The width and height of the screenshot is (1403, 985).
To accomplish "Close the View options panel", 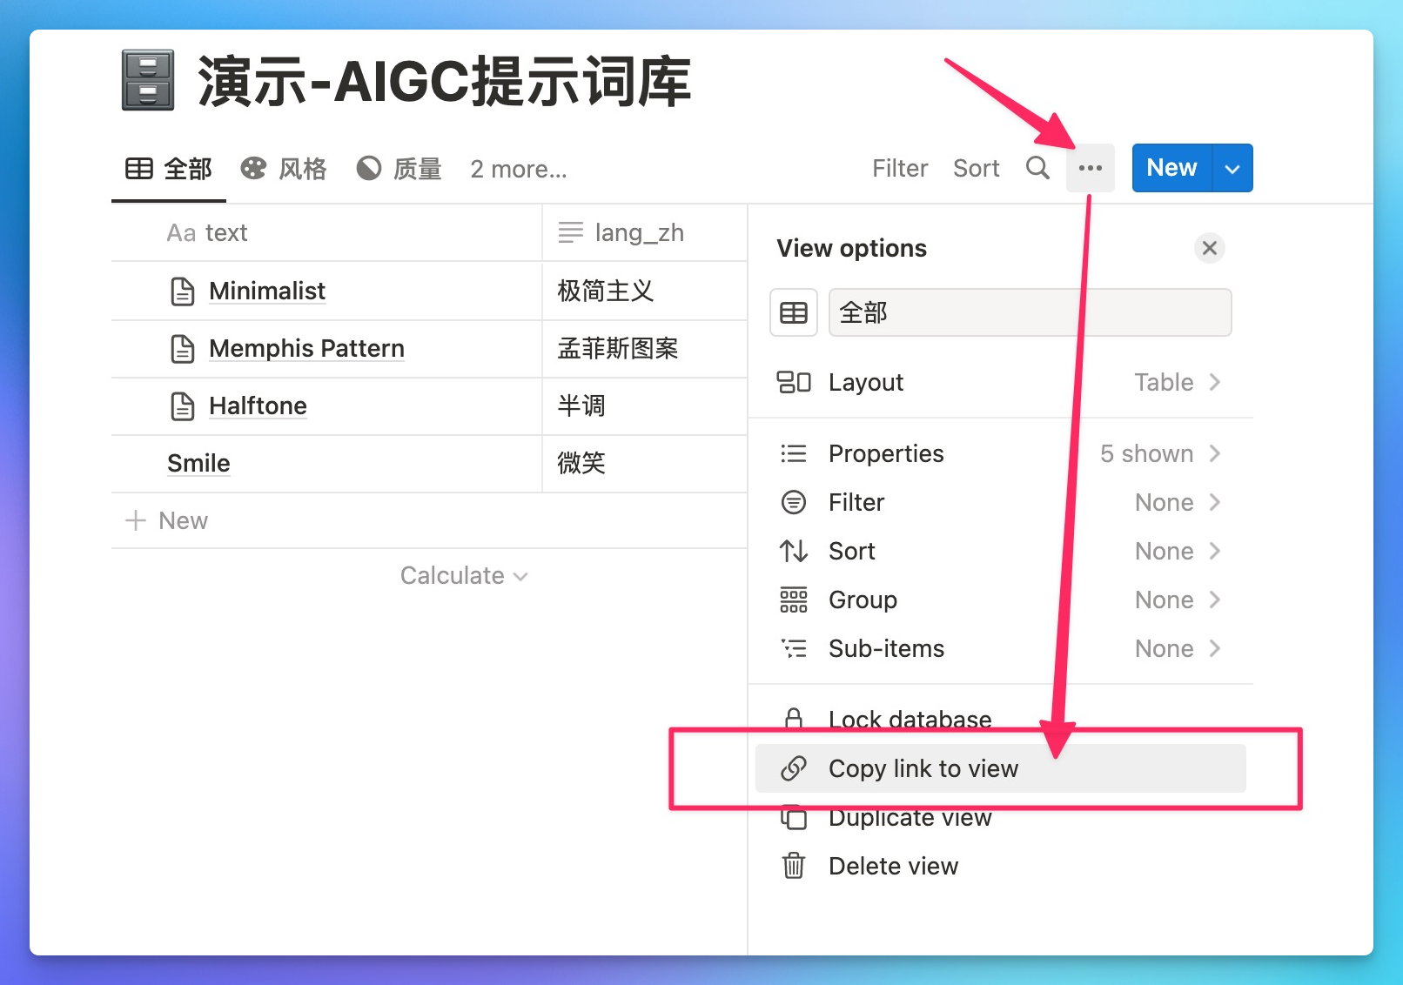I will [x=1209, y=248].
